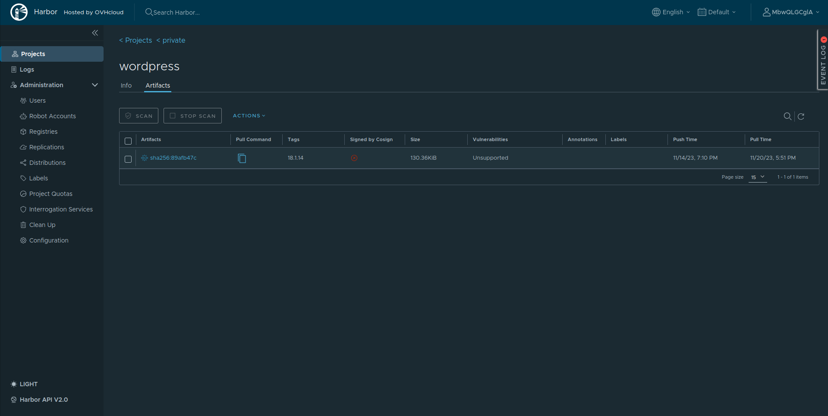Collapse the Administration section

coord(95,85)
